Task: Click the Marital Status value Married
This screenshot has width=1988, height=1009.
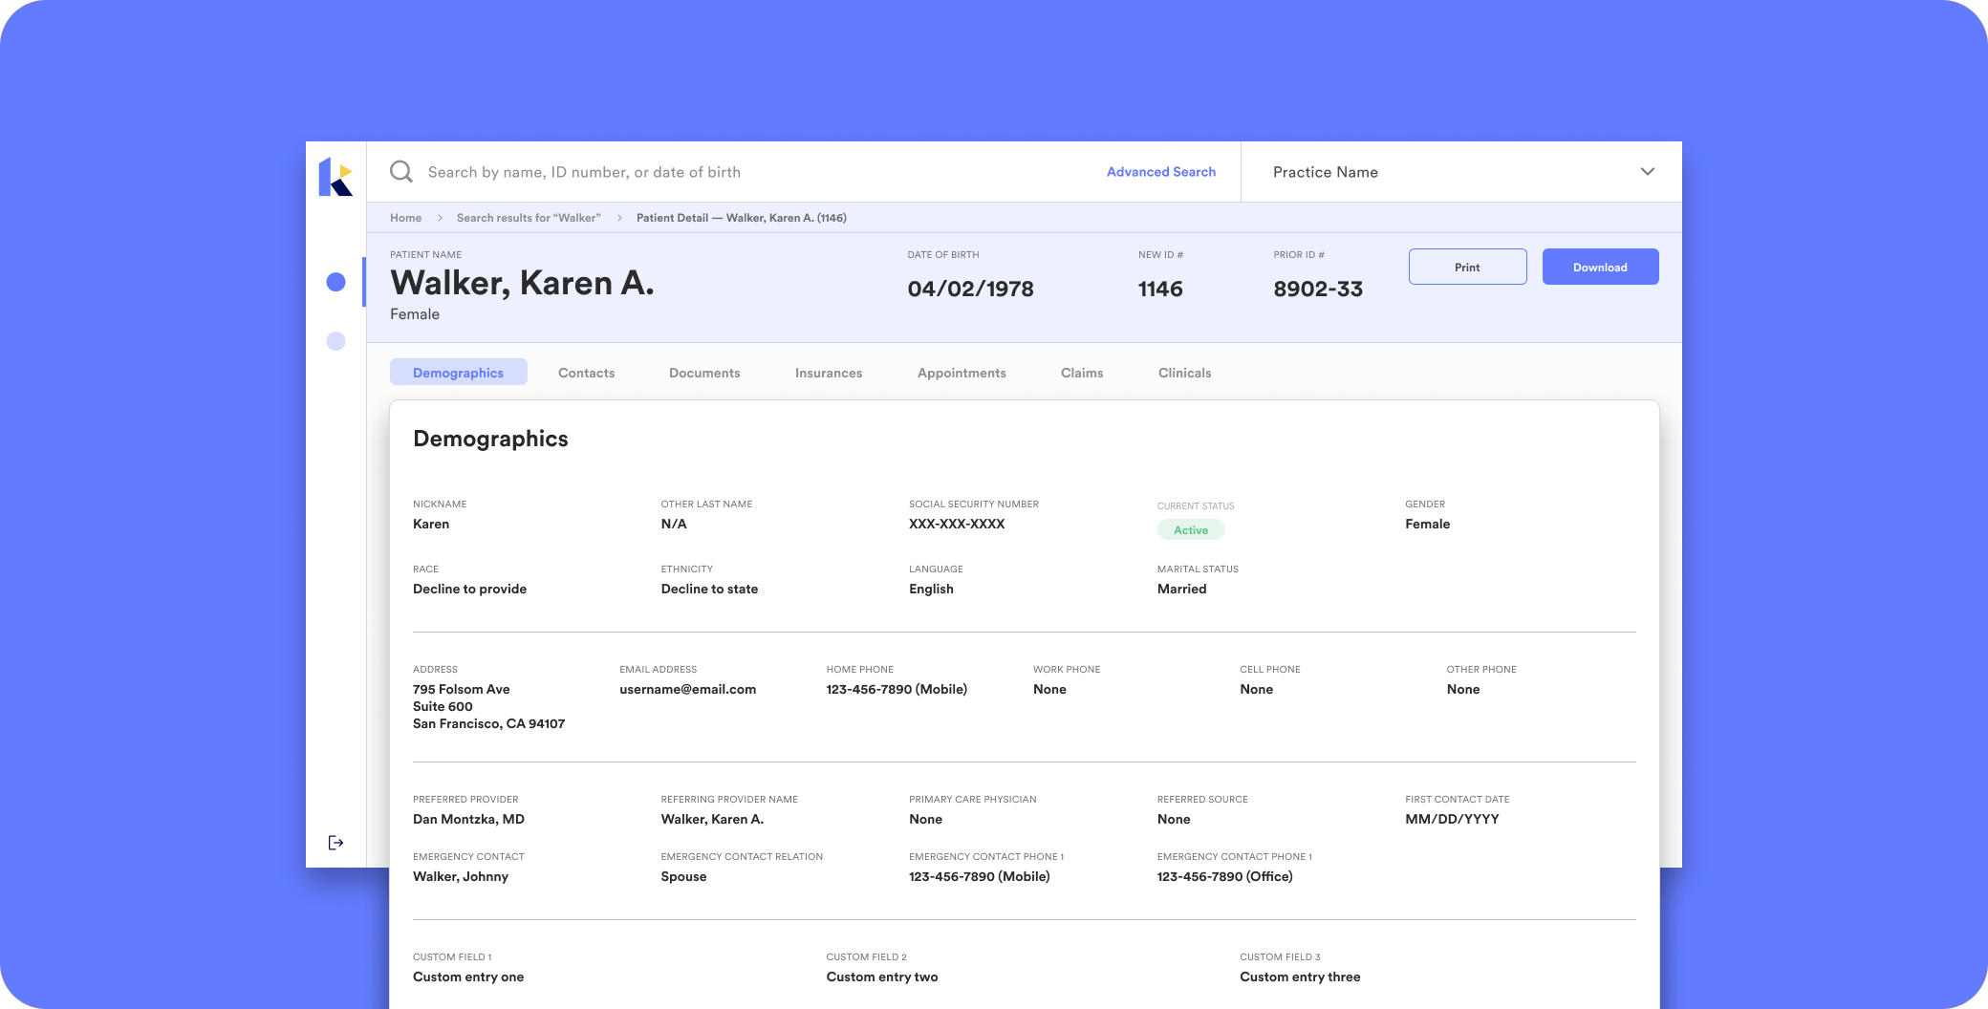Action: (x=1181, y=589)
